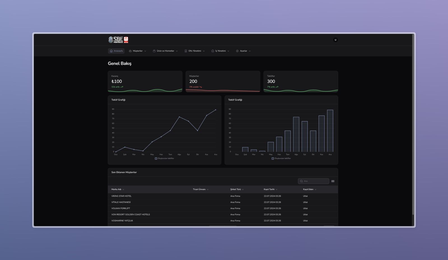Click the Ayarlar gear icon

tap(237, 51)
